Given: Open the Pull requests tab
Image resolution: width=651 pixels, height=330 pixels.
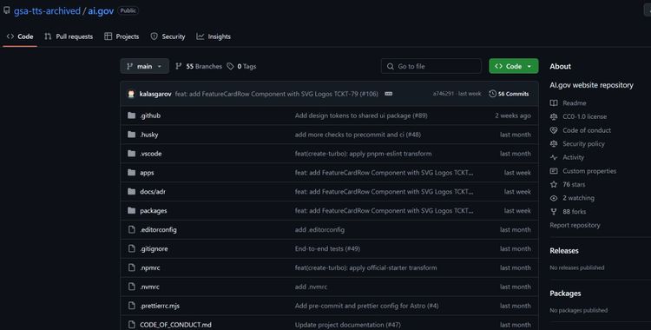Looking at the screenshot, I should [69, 36].
